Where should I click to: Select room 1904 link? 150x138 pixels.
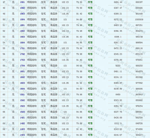click(x=22, y=19)
